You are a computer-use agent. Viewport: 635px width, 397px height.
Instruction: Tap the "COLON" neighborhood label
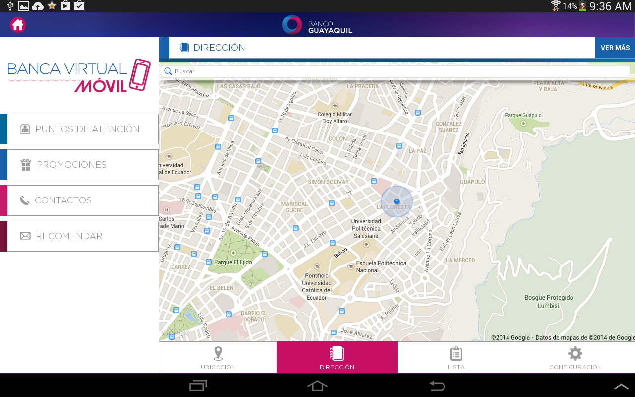[x=338, y=139]
